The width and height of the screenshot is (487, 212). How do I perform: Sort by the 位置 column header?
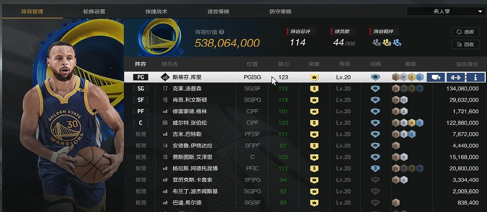(252, 64)
